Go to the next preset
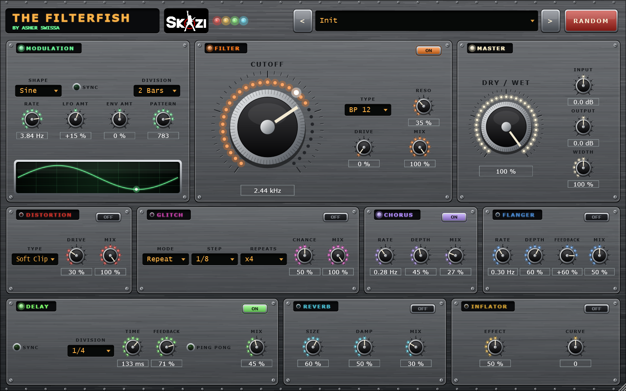626x391 pixels. pyautogui.click(x=550, y=21)
